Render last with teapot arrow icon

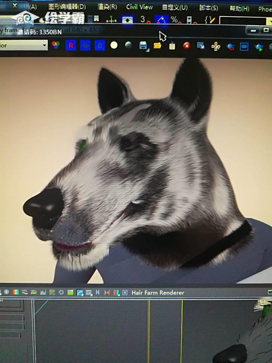[x=259, y=47]
